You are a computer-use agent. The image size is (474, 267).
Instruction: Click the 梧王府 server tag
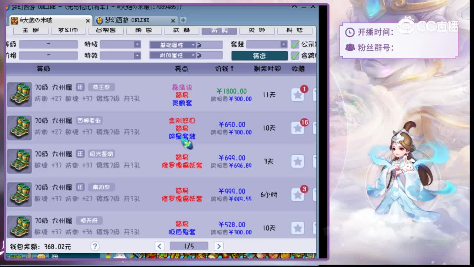[x=101, y=87]
